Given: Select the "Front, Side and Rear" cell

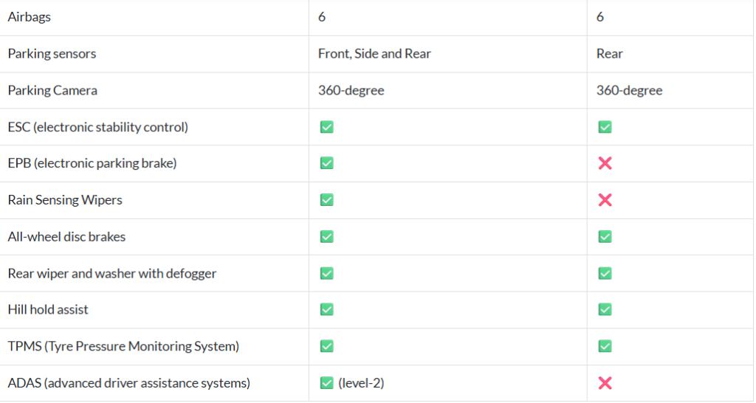Looking at the screenshot, I should pos(374,54).
